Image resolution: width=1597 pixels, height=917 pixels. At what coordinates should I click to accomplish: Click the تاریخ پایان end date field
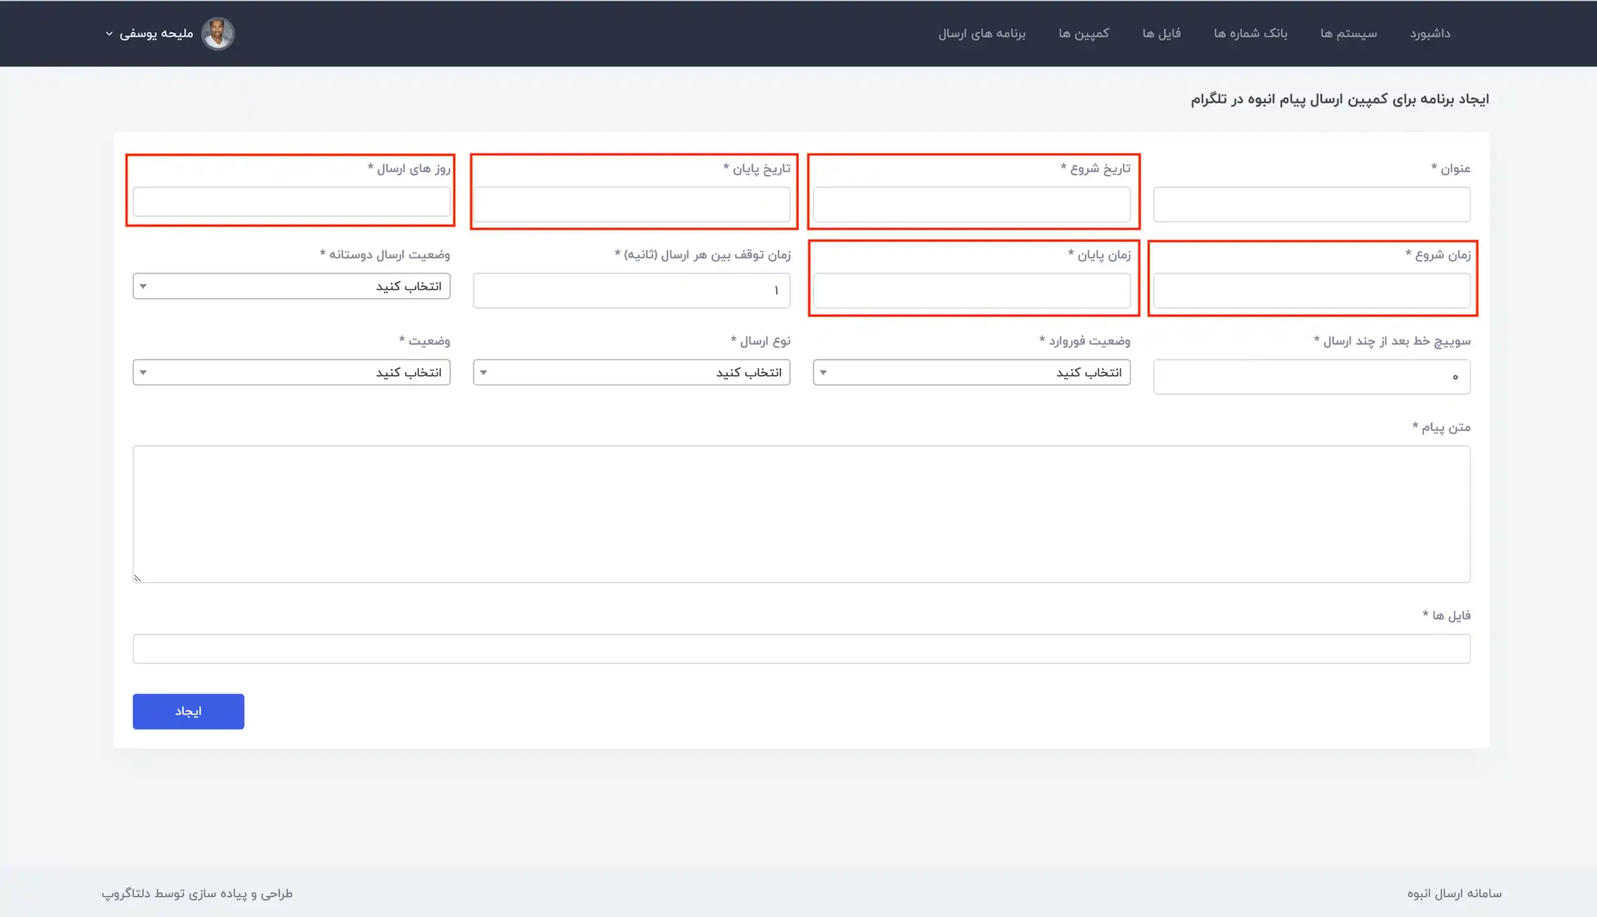[x=631, y=204]
